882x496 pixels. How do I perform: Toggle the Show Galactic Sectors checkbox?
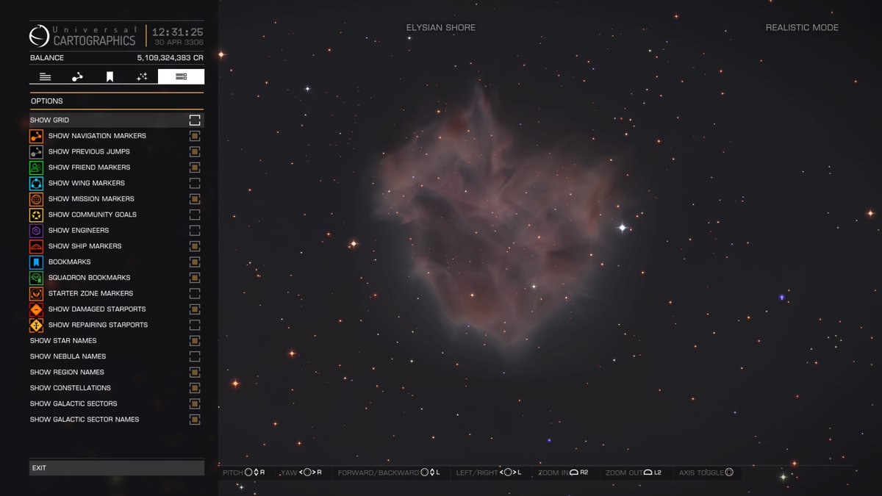(195, 403)
